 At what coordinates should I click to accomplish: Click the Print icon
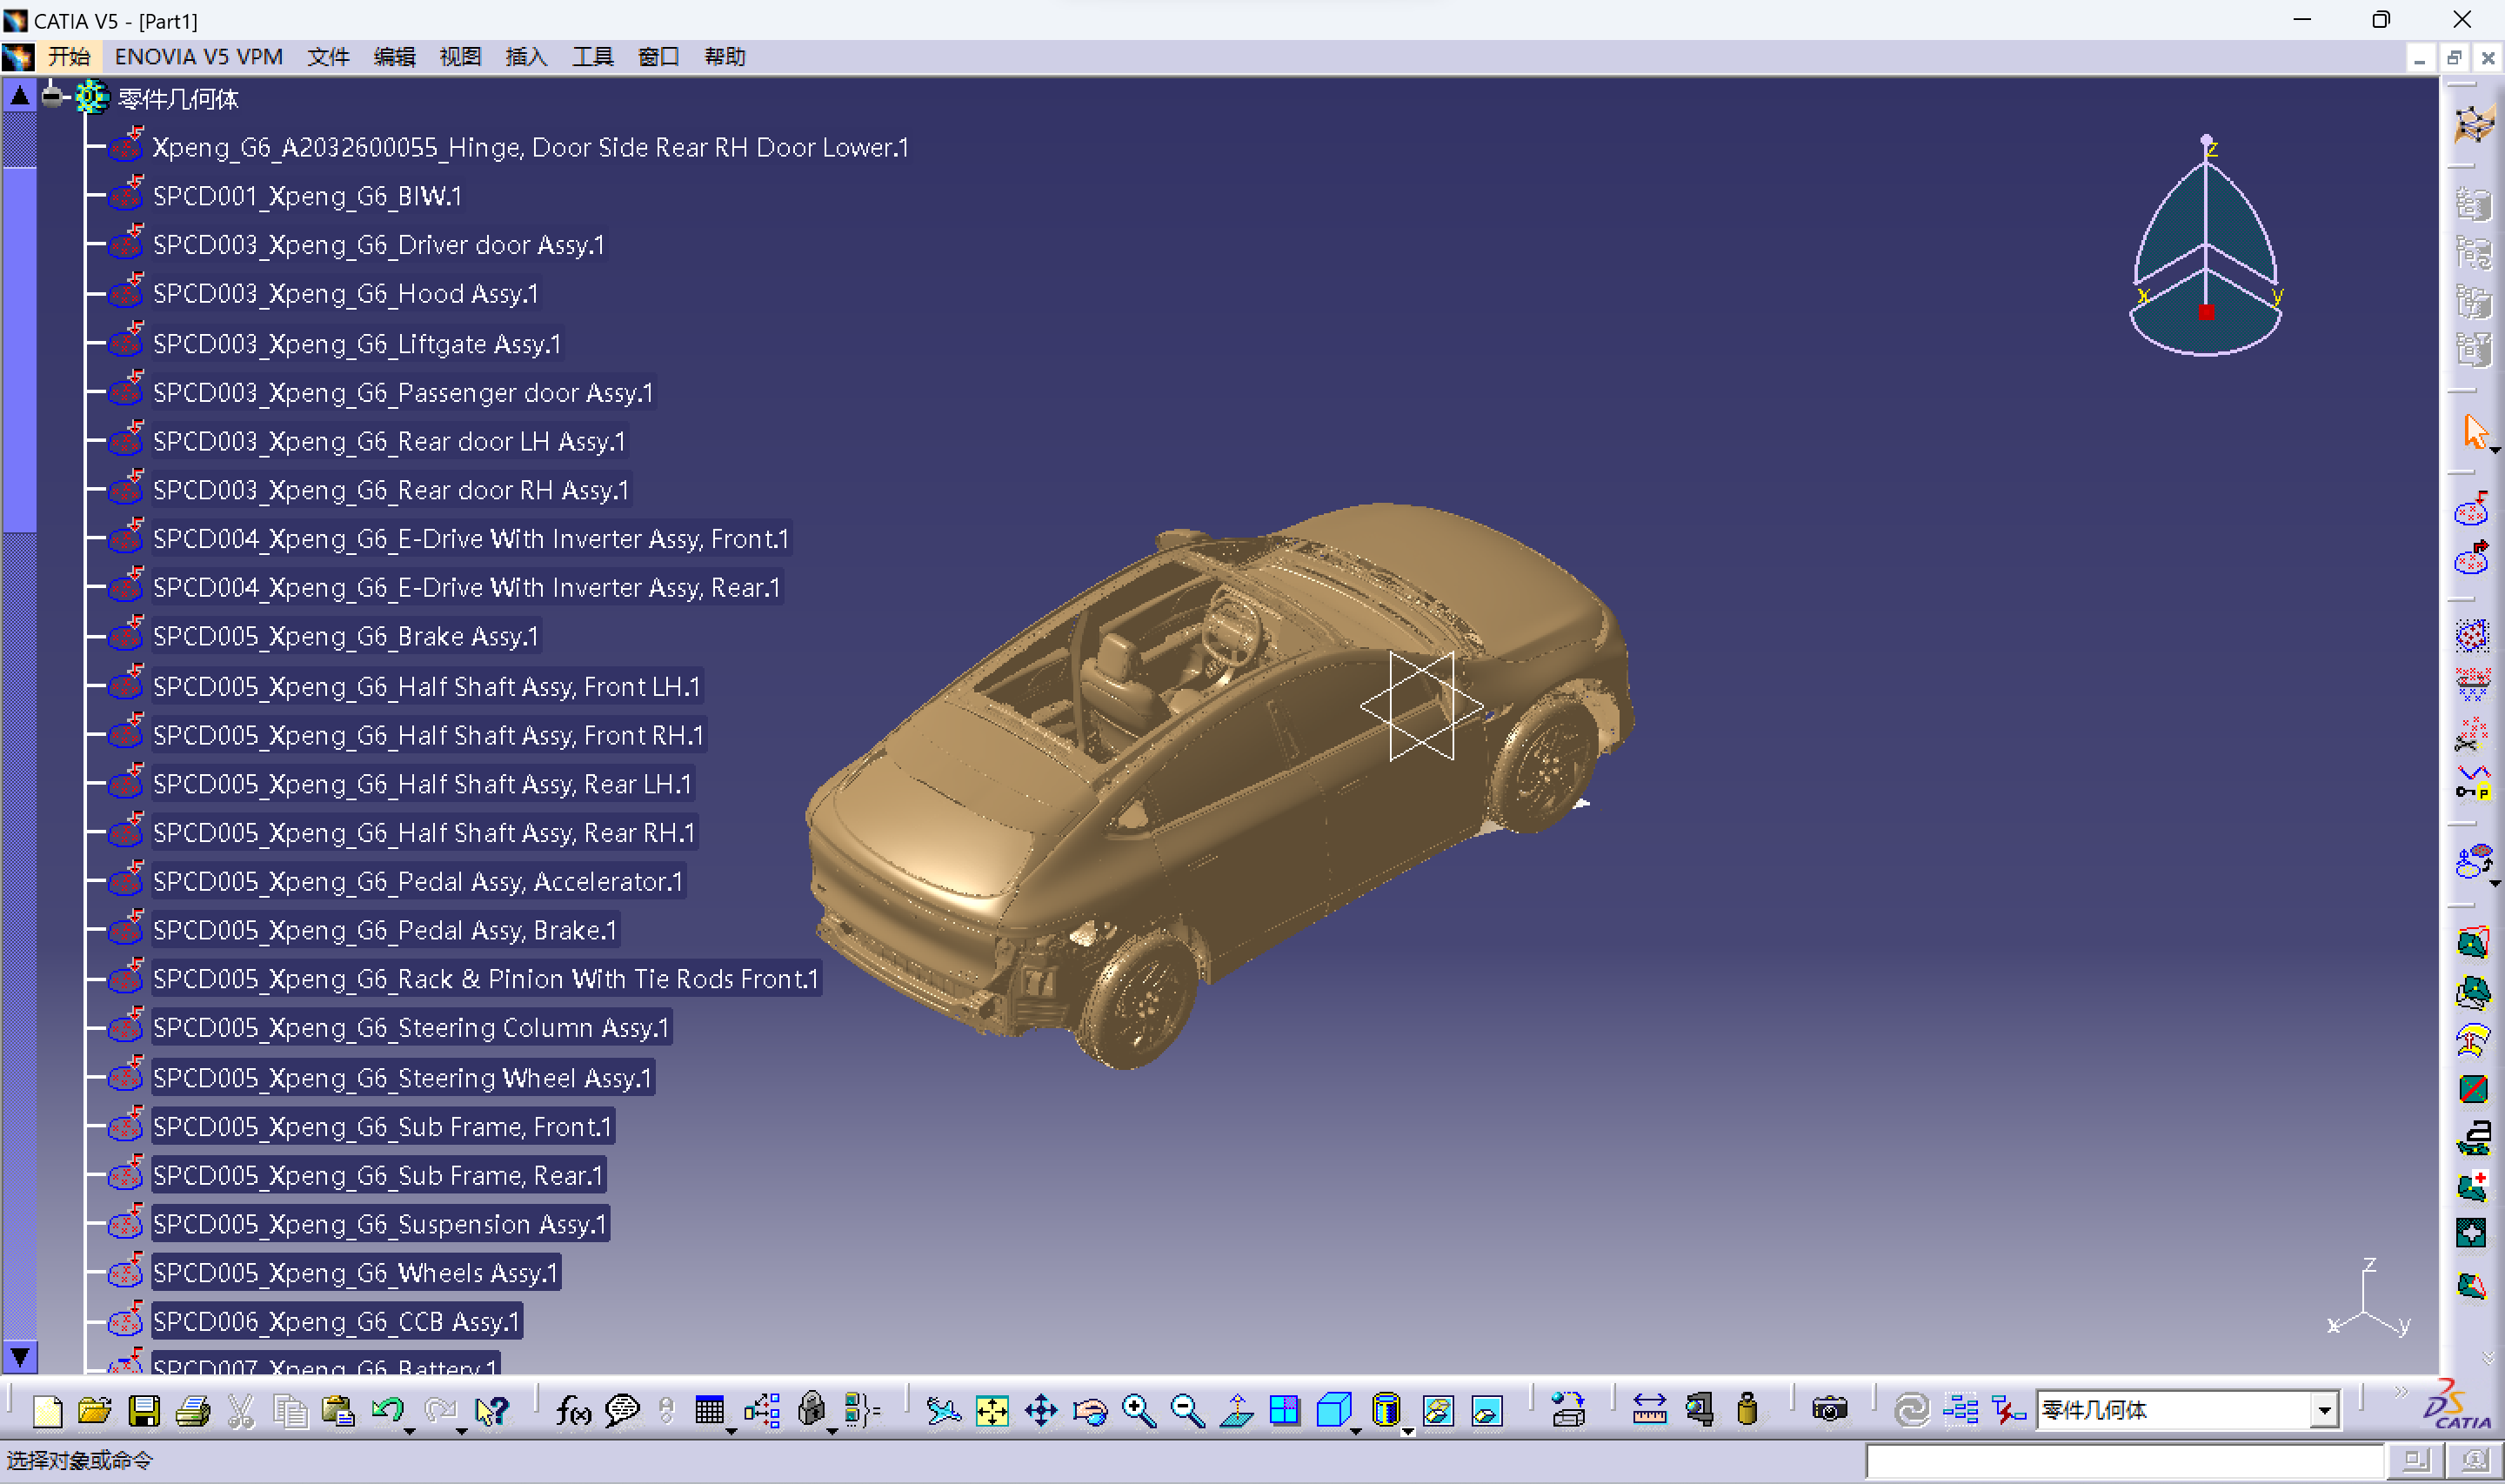pyautogui.click(x=193, y=1411)
